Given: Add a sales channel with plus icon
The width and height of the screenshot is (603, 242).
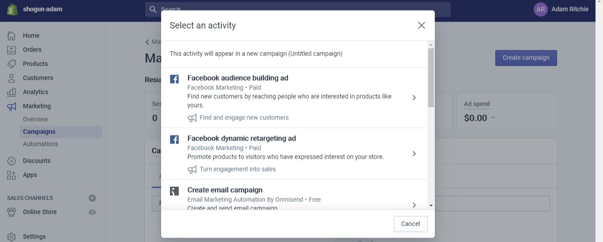Looking at the screenshot, I should pyautogui.click(x=92, y=198).
